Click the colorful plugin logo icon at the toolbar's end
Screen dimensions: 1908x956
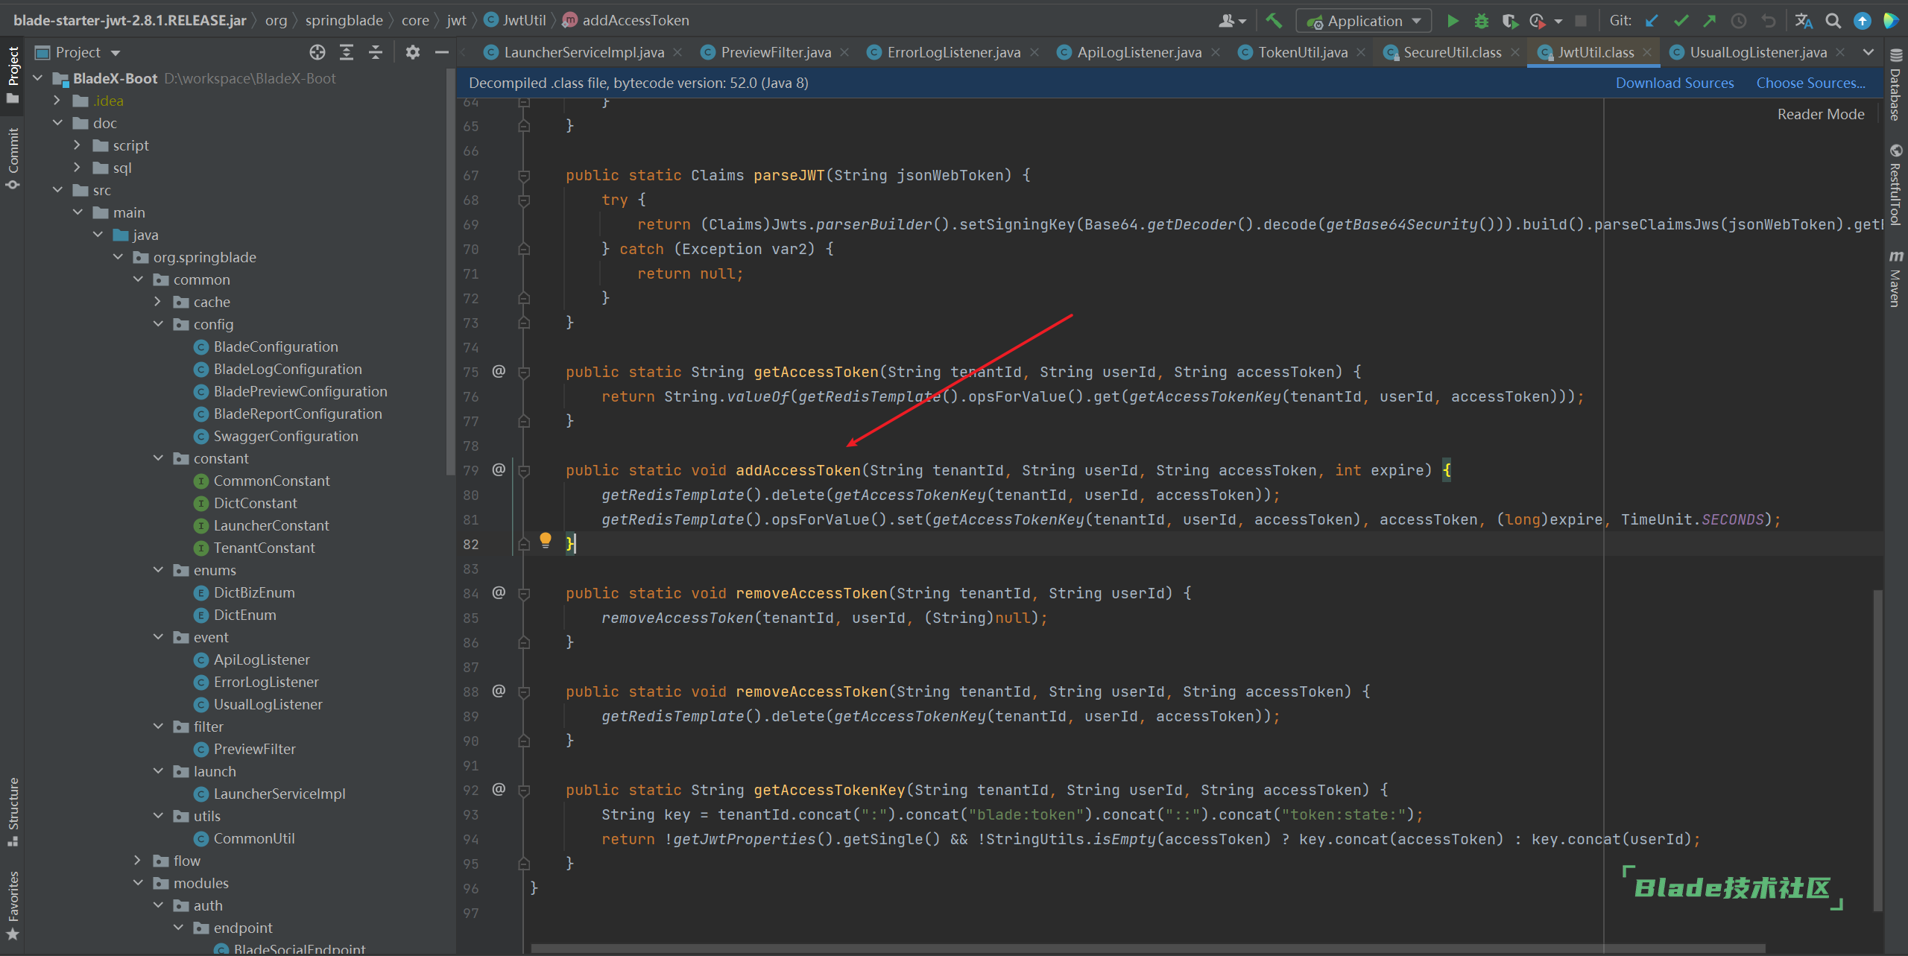coord(1891,21)
